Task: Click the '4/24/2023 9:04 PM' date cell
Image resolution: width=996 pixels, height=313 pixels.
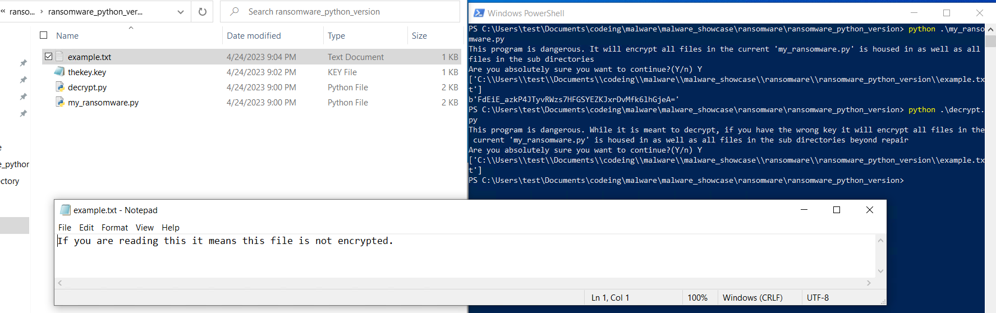Action: [261, 57]
